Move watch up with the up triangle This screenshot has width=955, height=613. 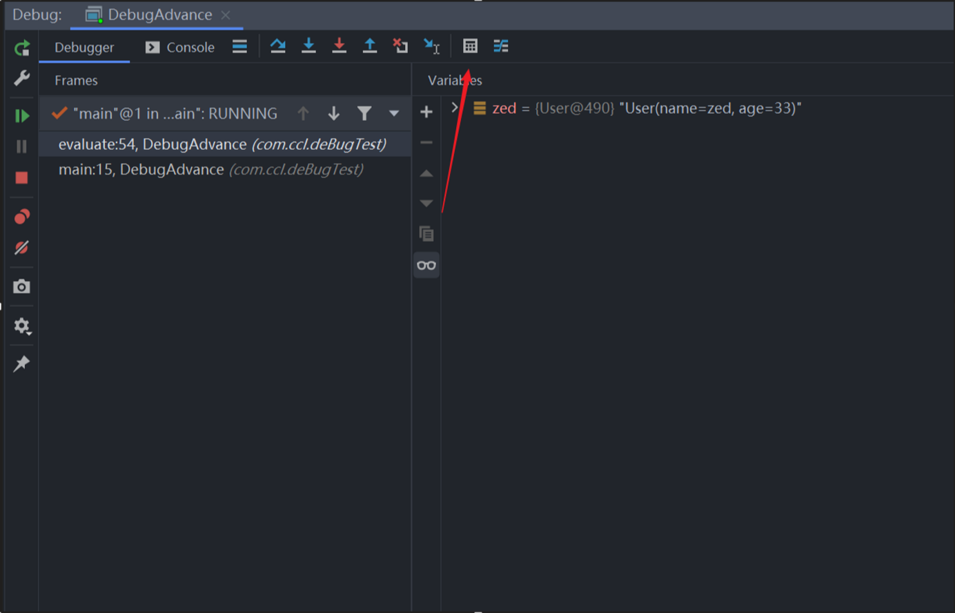tap(426, 173)
